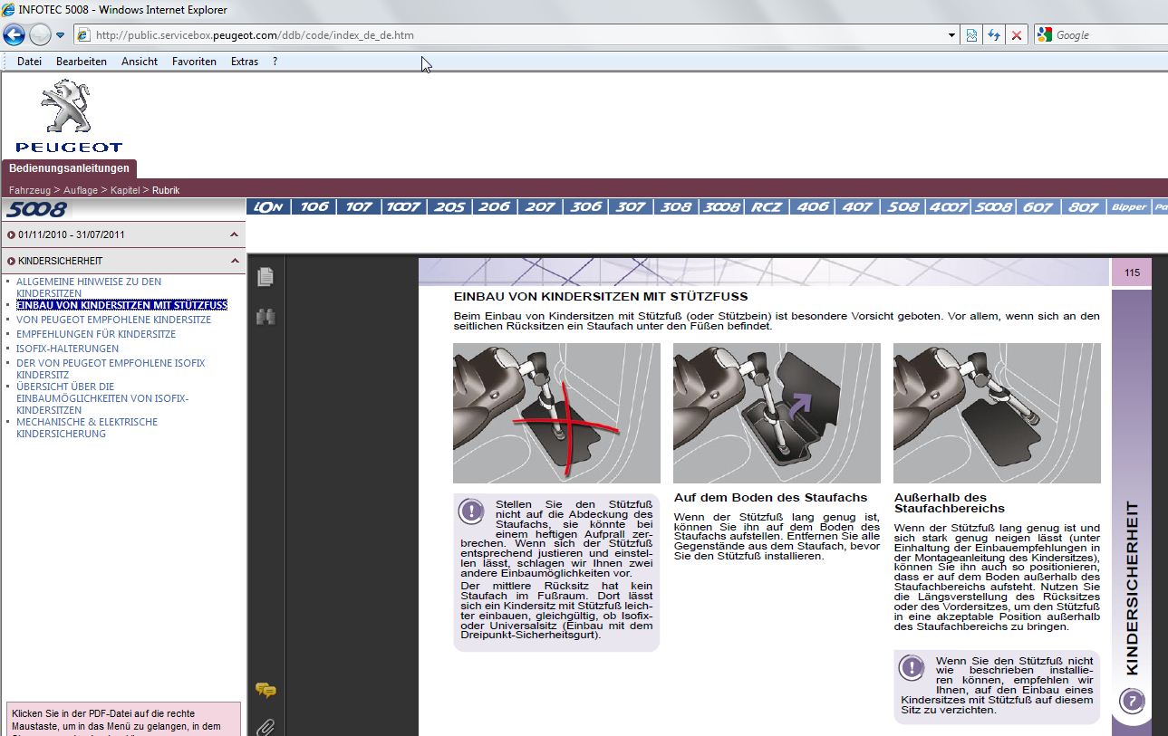Open ISOFIX-HALTERUNGEN topic link
The width and height of the screenshot is (1168, 736).
67,349
